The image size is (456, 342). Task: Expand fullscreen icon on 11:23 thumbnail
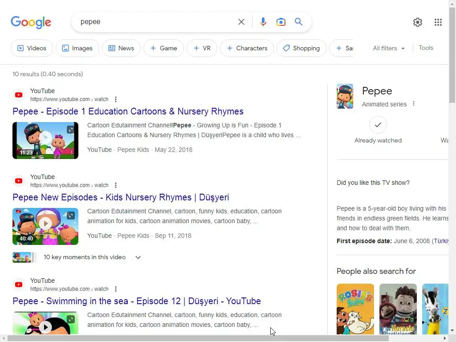pos(71,130)
